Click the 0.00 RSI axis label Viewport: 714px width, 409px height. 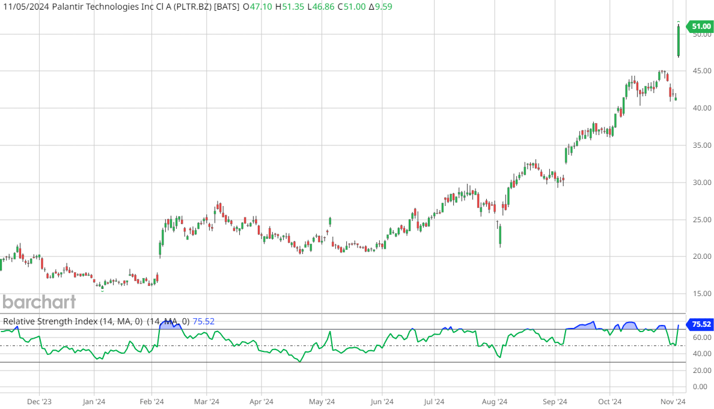pyautogui.click(x=700, y=387)
